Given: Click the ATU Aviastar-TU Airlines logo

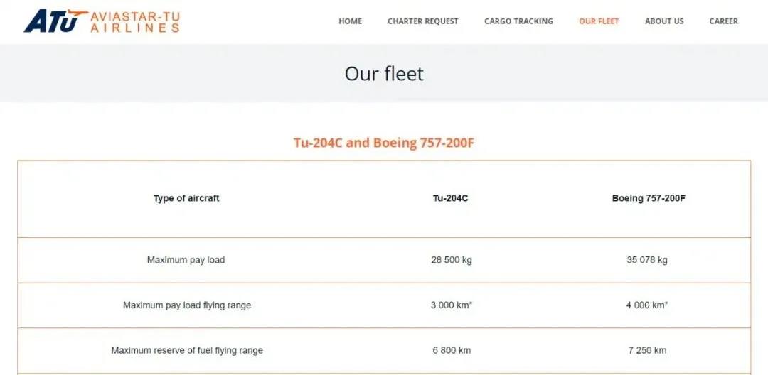Looking at the screenshot, I should pos(102,21).
